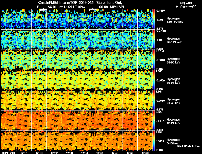The height and width of the screenshot is (154, 202).
Task: Open the 13-24 keV image panel at 17:04
Action: point(9,120)
